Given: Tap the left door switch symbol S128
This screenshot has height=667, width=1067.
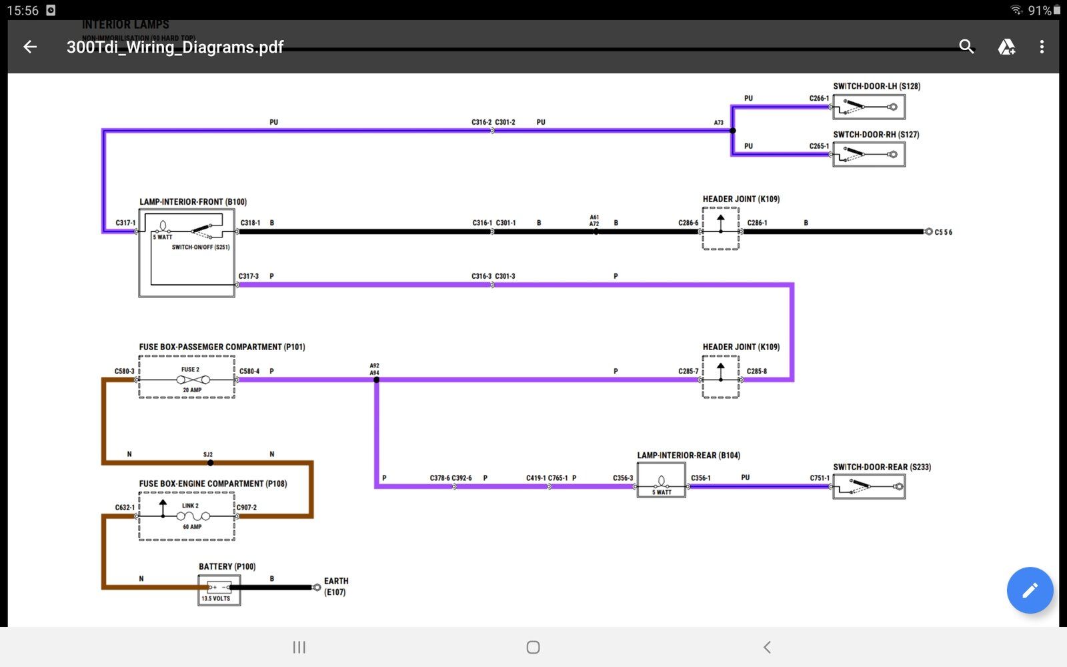Looking at the screenshot, I should 869,107.
